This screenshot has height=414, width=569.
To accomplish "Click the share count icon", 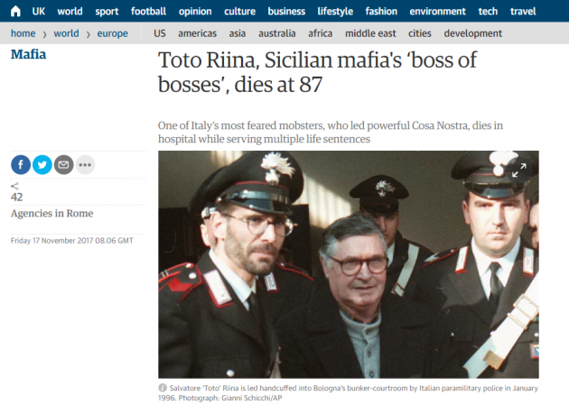I will [14, 187].
